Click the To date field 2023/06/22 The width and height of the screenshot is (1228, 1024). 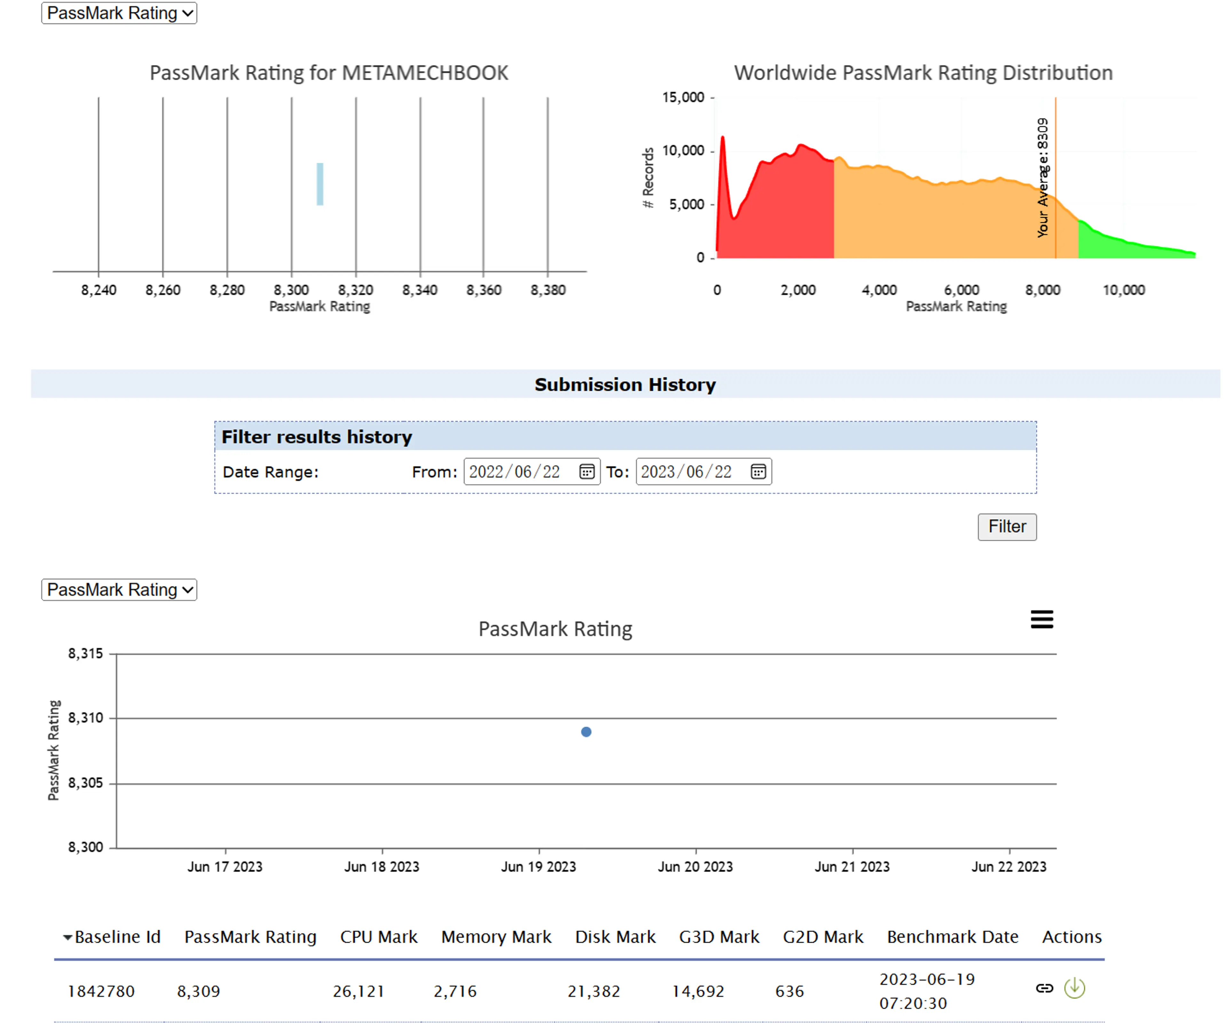tap(704, 472)
